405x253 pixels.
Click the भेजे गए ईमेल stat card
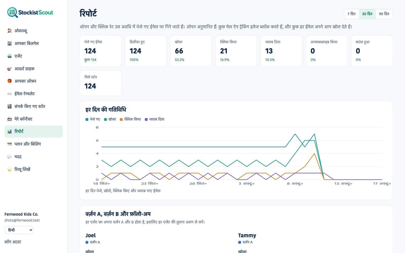click(100, 51)
